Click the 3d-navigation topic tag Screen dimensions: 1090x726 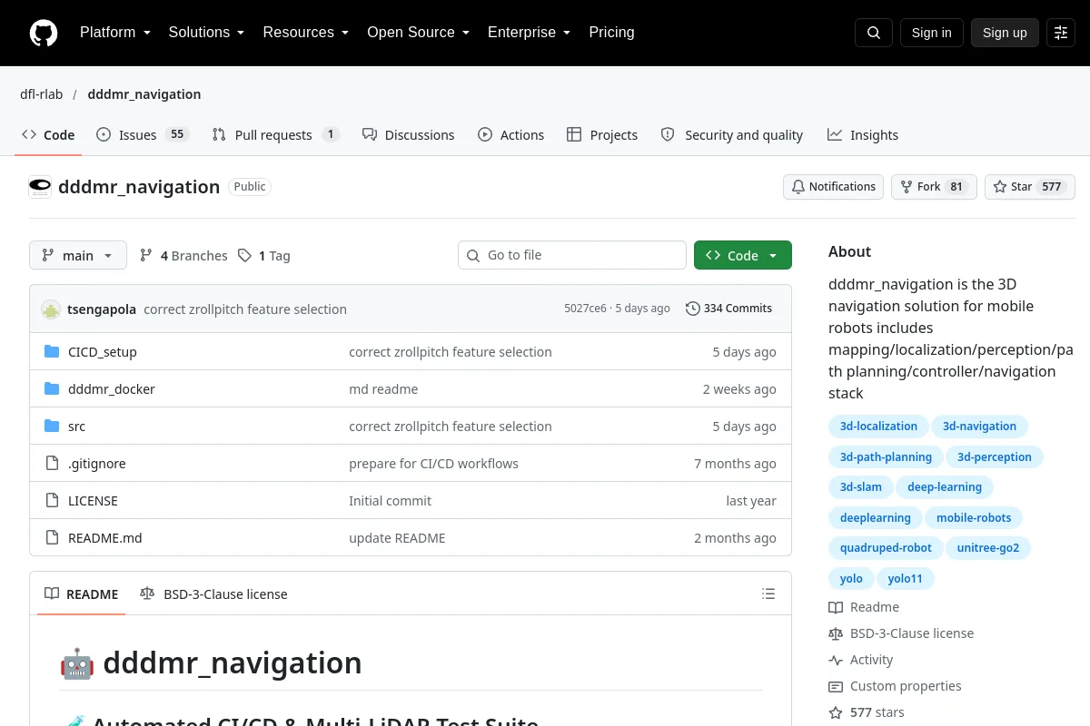(x=979, y=427)
